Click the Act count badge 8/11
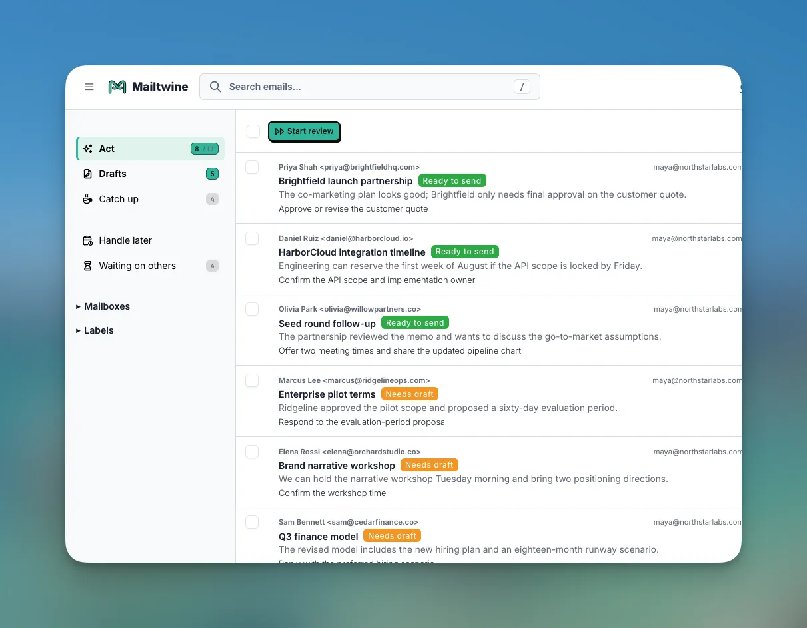Screen dimensions: 807x628 pos(205,149)
